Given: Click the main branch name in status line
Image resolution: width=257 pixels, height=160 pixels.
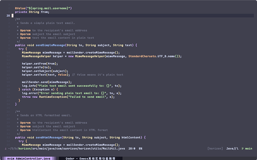Looking at the screenshot, I should pyautogui.click(x=249, y=148).
